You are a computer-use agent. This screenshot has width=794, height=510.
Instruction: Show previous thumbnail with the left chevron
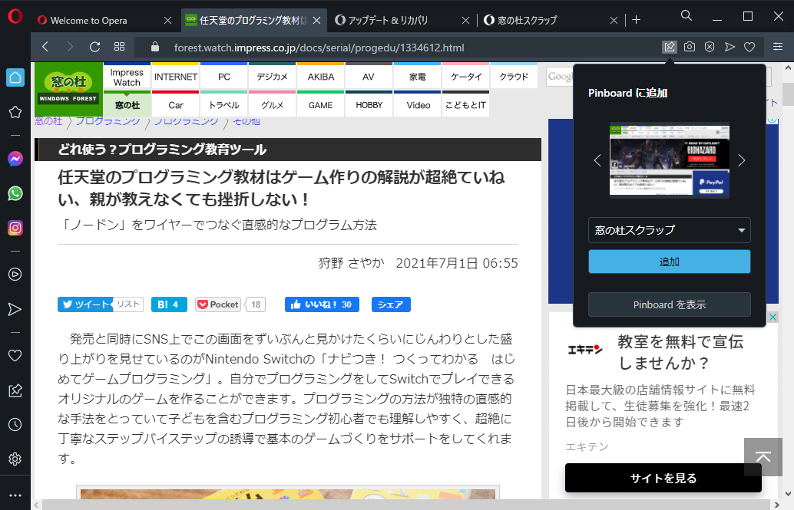[x=597, y=160]
